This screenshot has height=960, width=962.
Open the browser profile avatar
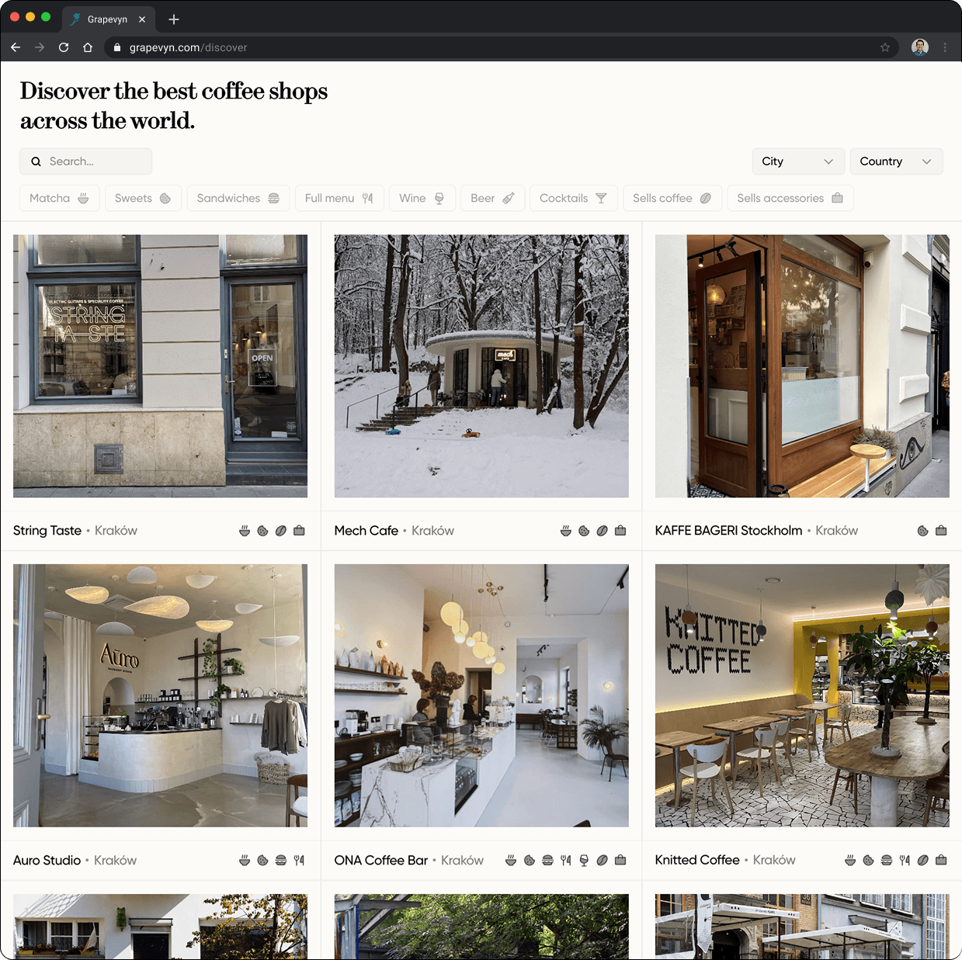tap(920, 47)
